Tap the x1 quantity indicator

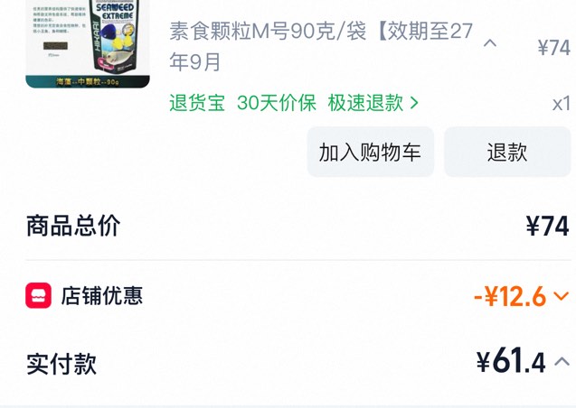562,104
